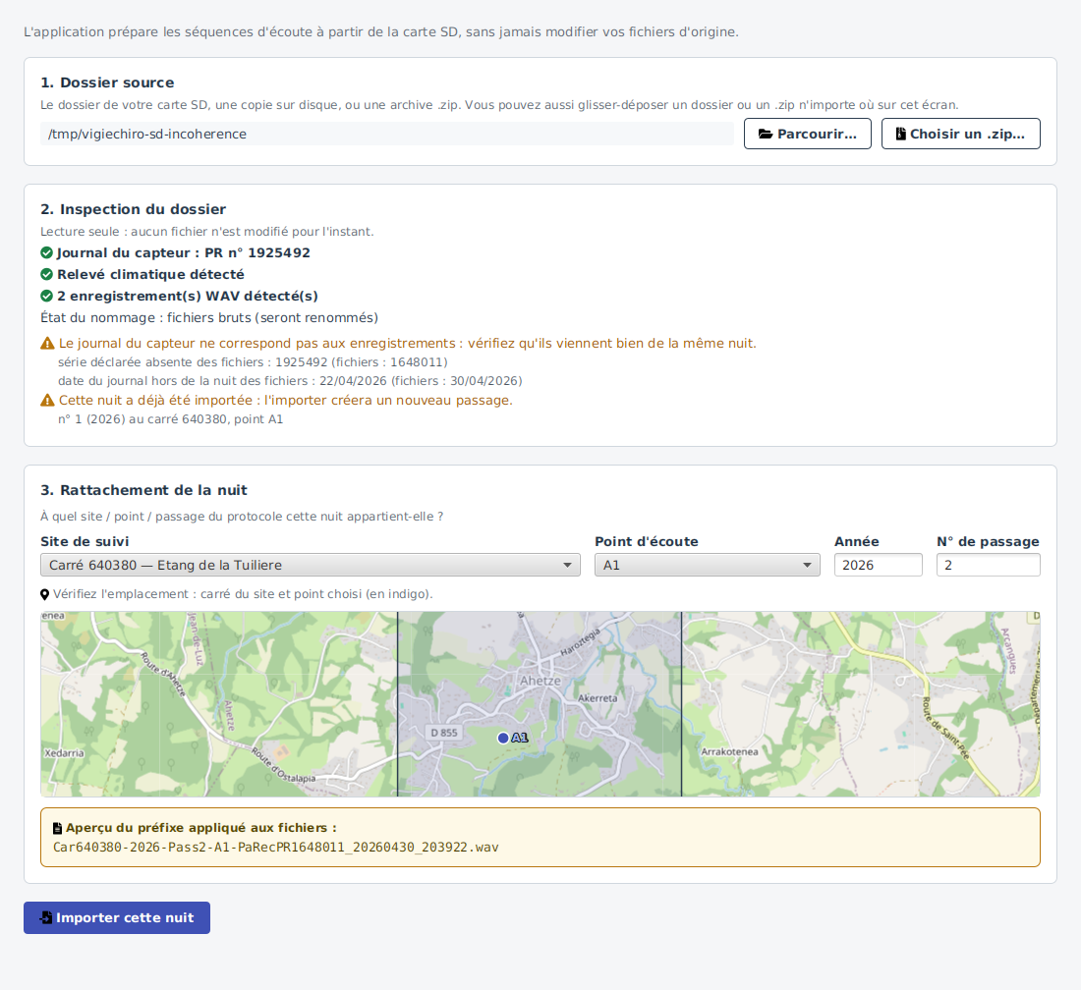
Task: Click the Ahetze town label on map
Action: click(x=540, y=681)
